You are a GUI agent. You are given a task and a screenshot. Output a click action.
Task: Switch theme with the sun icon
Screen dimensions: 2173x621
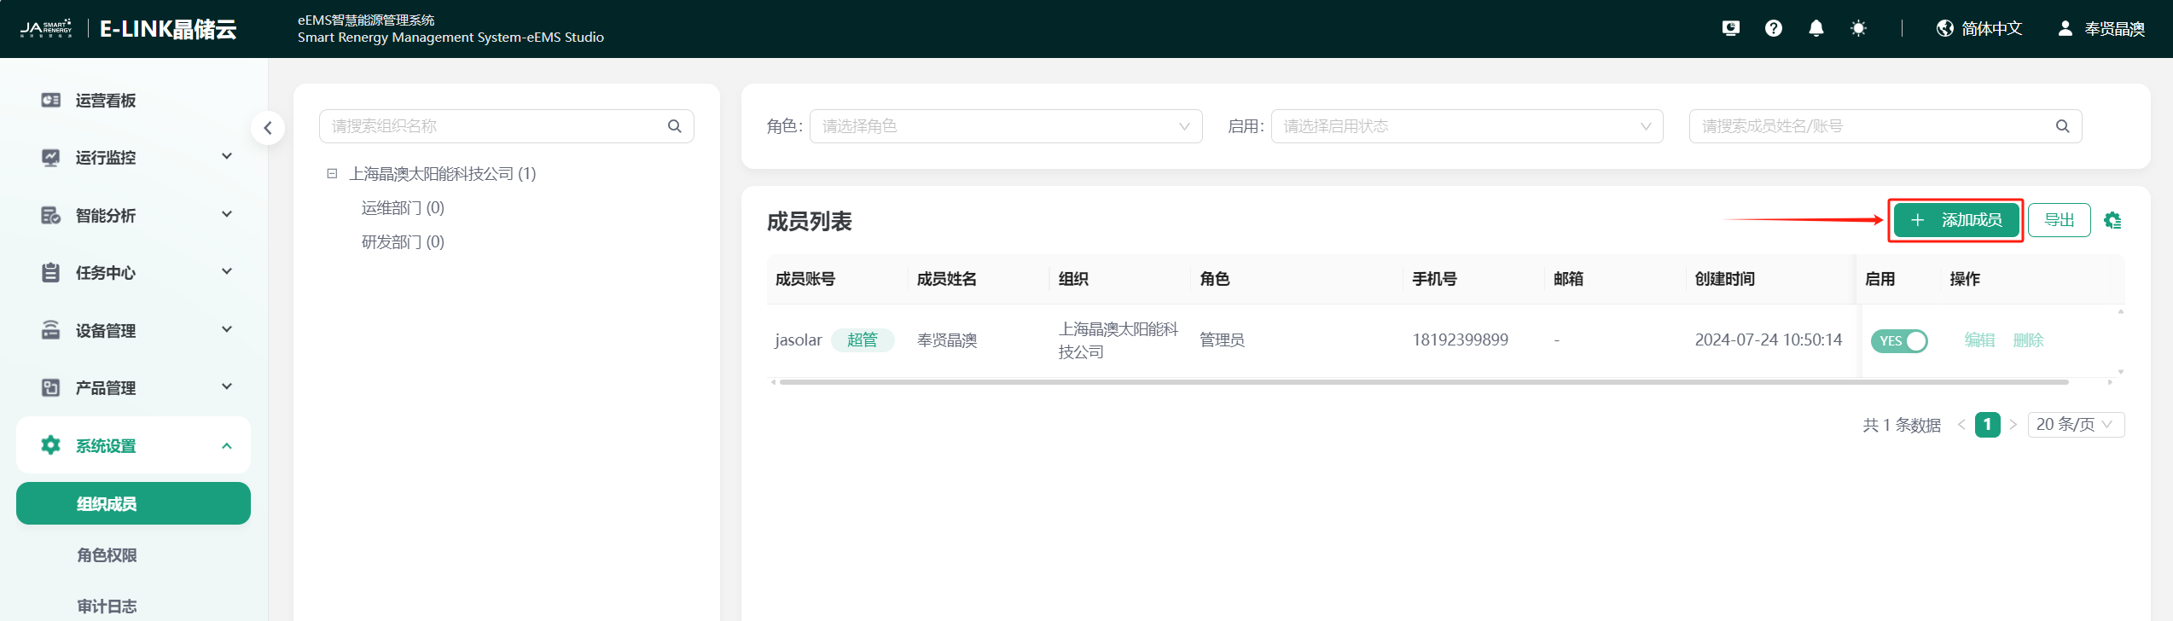pyautogui.click(x=1858, y=29)
